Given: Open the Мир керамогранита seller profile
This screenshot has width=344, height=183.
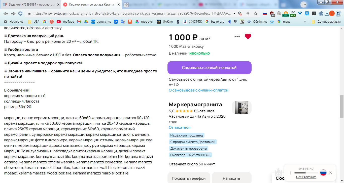Looking at the screenshot, I should click(195, 105).
